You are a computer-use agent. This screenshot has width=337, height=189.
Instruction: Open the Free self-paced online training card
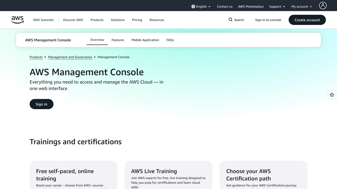(x=73, y=175)
